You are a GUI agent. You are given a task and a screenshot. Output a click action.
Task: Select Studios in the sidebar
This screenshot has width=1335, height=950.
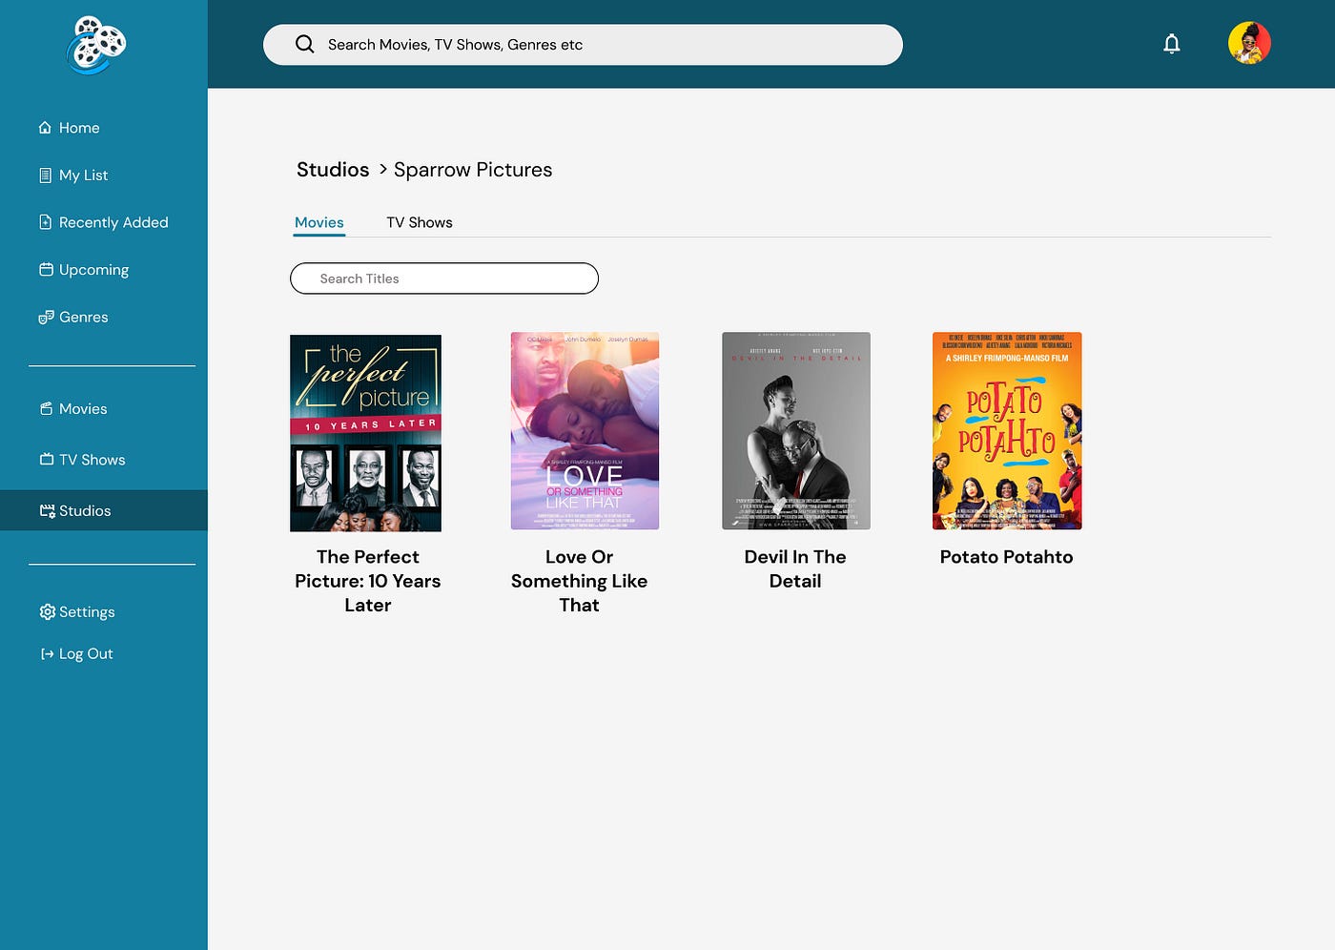pos(104,510)
